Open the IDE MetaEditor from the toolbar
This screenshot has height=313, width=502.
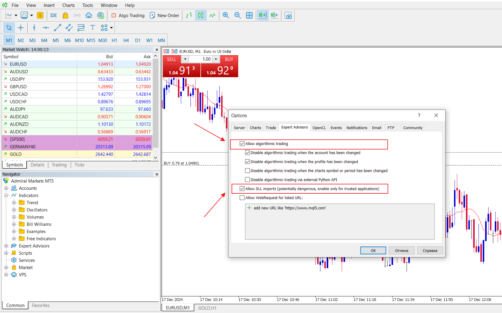(53, 15)
